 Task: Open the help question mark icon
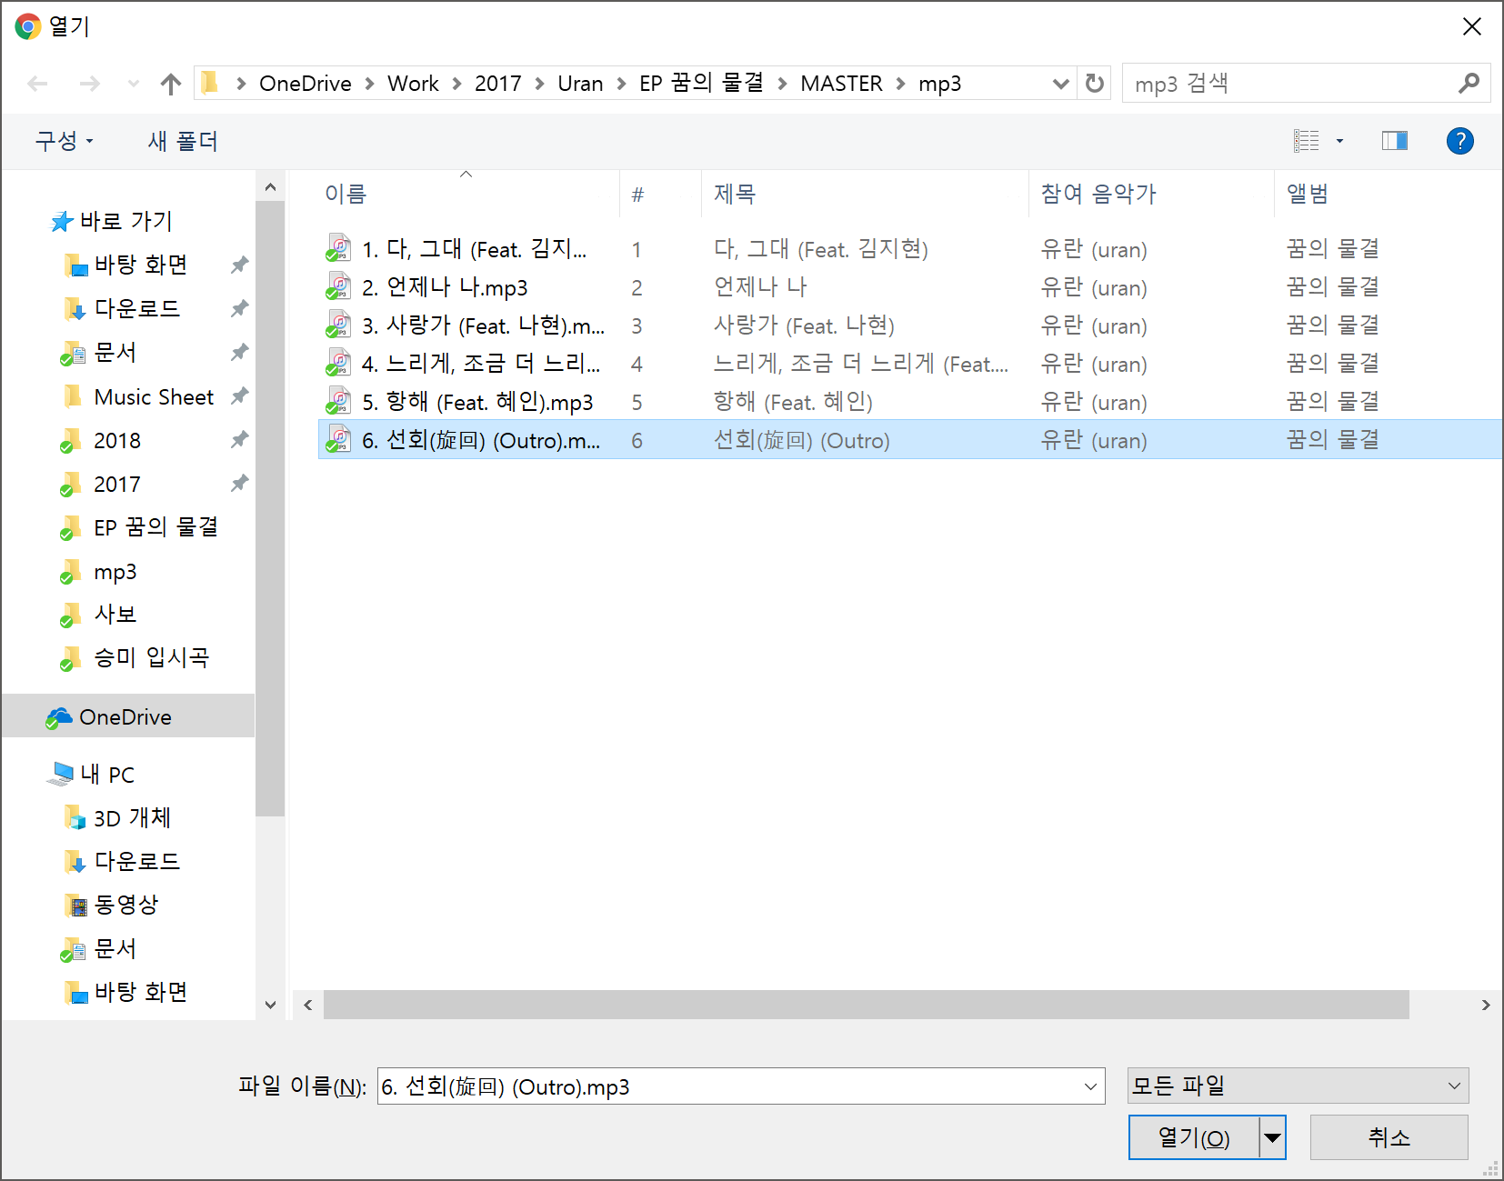(1459, 141)
